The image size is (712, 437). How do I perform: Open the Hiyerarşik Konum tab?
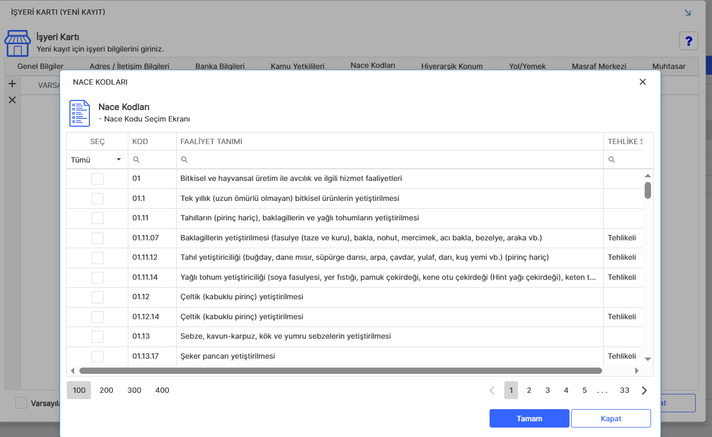click(452, 66)
